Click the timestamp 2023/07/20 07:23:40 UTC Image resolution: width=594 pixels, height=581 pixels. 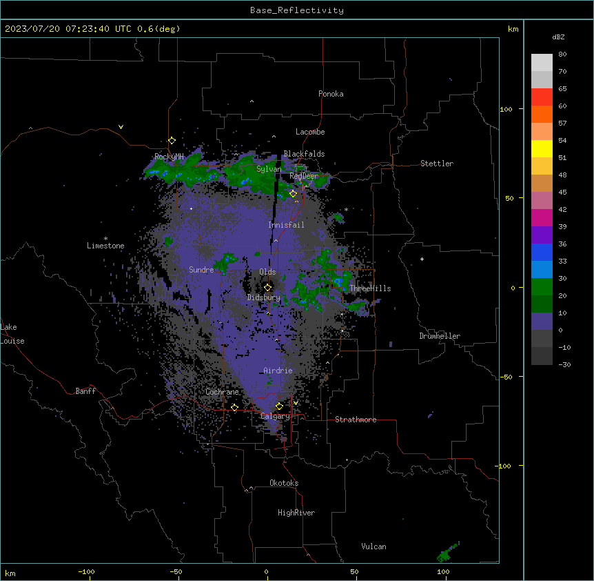coord(68,29)
